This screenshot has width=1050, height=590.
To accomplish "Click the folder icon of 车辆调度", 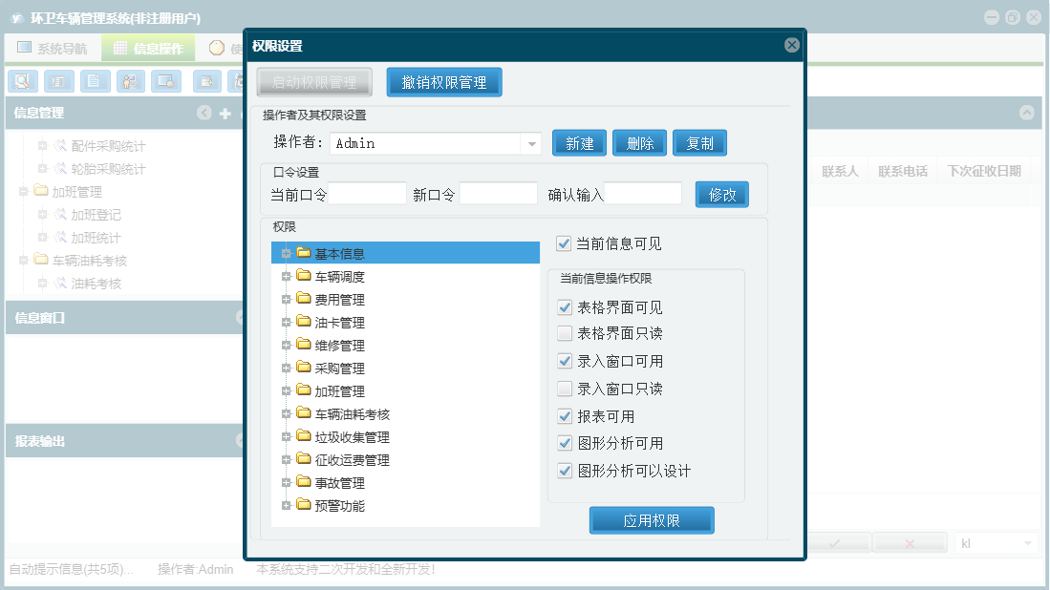I will coord(304,276).
